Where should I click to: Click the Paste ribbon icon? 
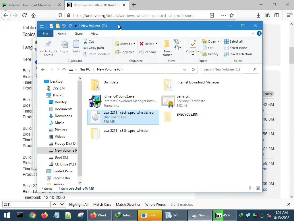click(x=76, y=44)
